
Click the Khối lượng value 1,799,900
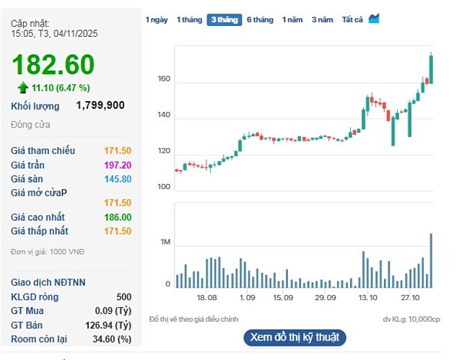click(x=100, y=105)
